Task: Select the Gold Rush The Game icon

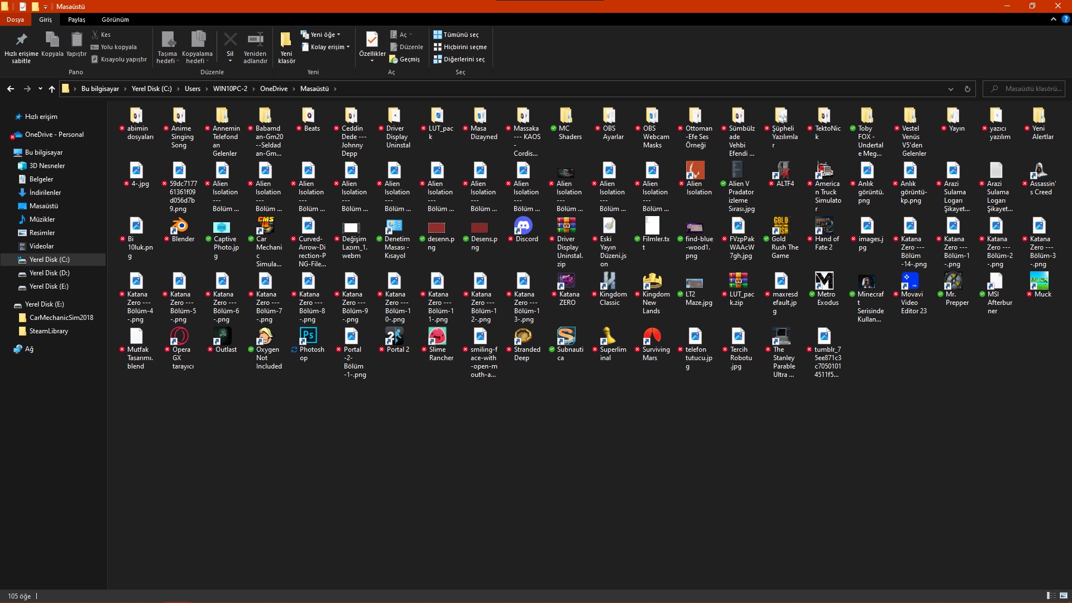Action: pos(781,226)
